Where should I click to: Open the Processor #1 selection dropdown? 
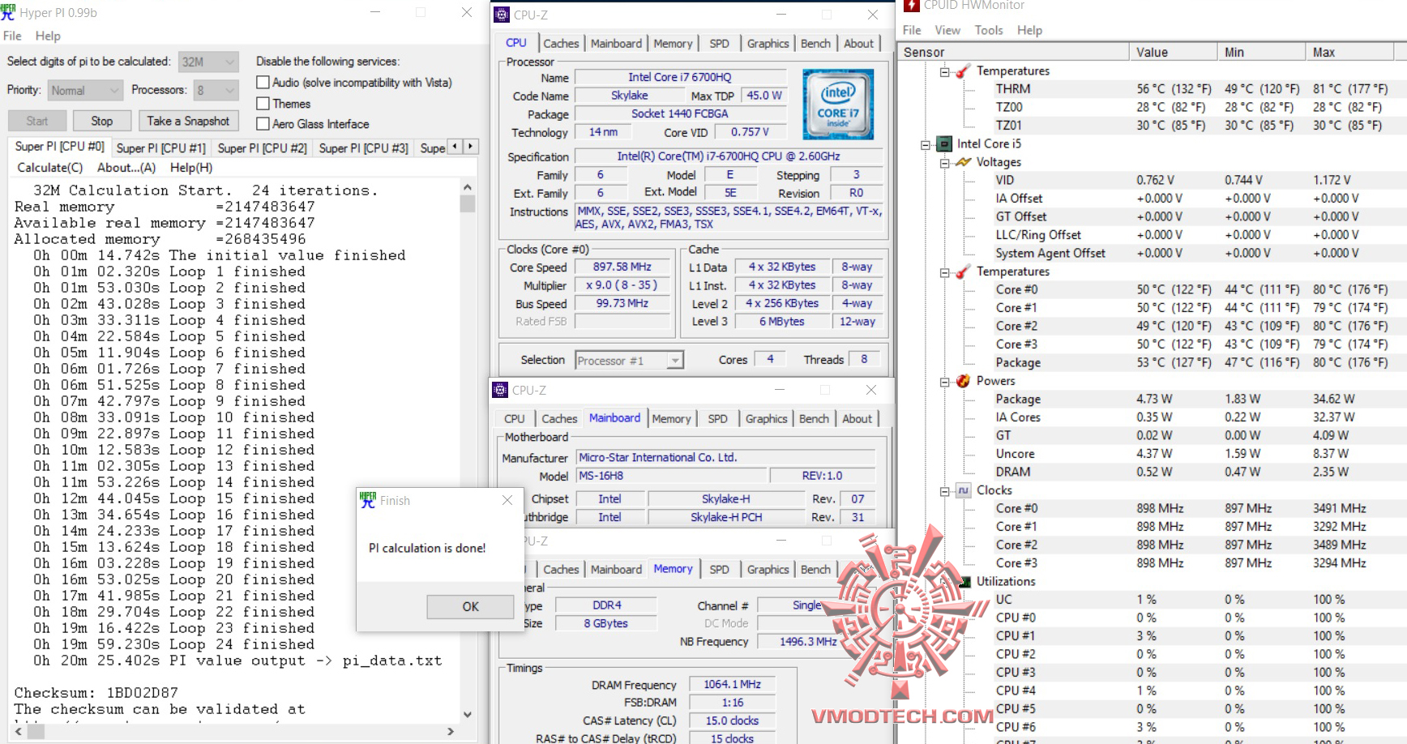[x=674, y=359]
